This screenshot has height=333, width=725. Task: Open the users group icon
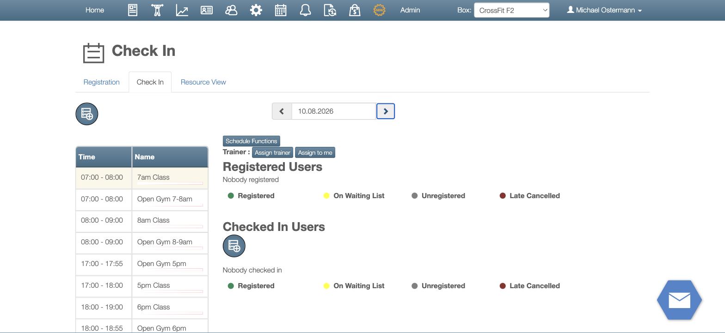click(231, 10)
